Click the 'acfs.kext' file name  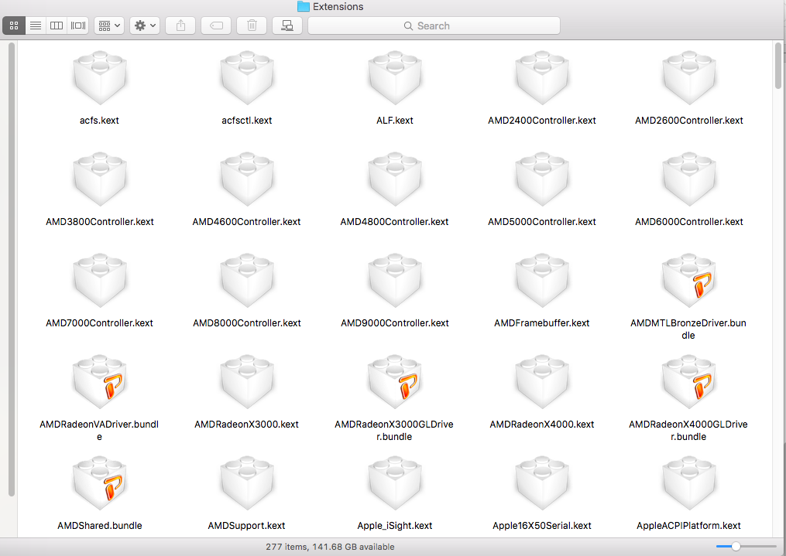coord(99,120)
